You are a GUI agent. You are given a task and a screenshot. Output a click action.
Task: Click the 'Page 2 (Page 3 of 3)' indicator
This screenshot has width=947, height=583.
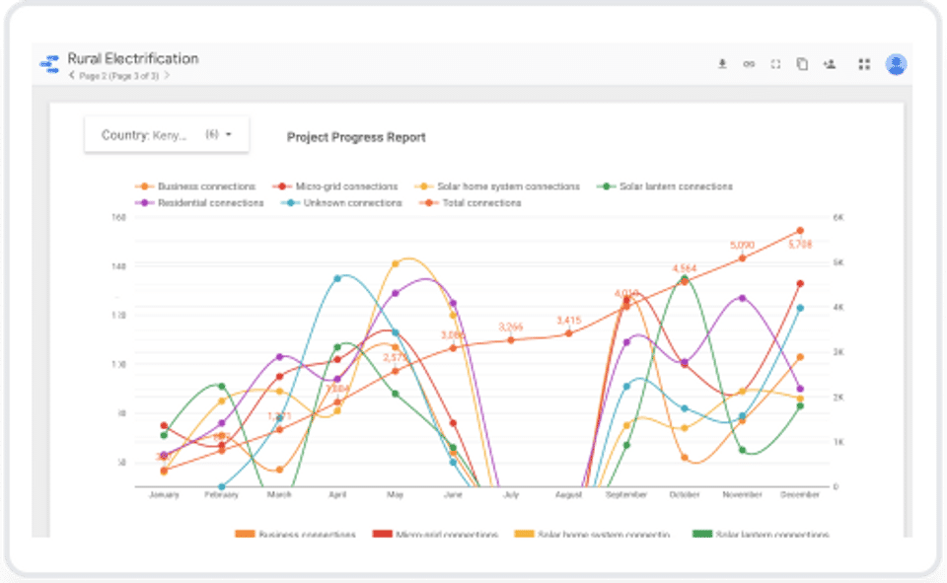click(119, 76)
